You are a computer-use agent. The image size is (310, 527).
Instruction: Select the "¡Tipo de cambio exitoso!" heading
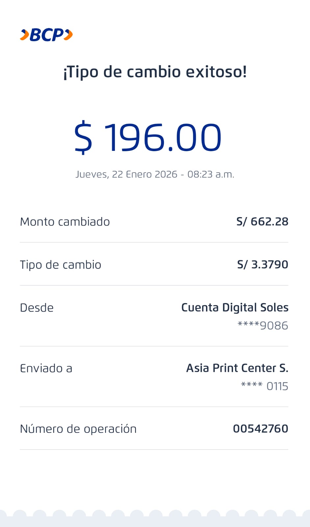155,72
